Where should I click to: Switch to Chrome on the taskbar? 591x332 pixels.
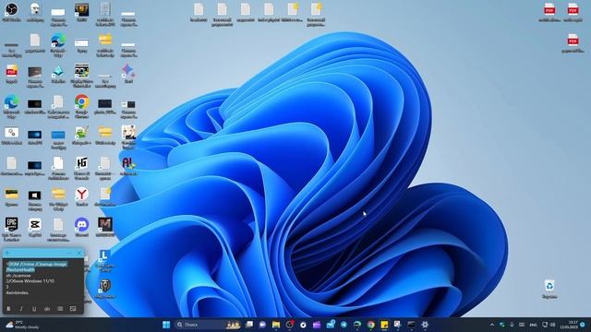(371, 325)
